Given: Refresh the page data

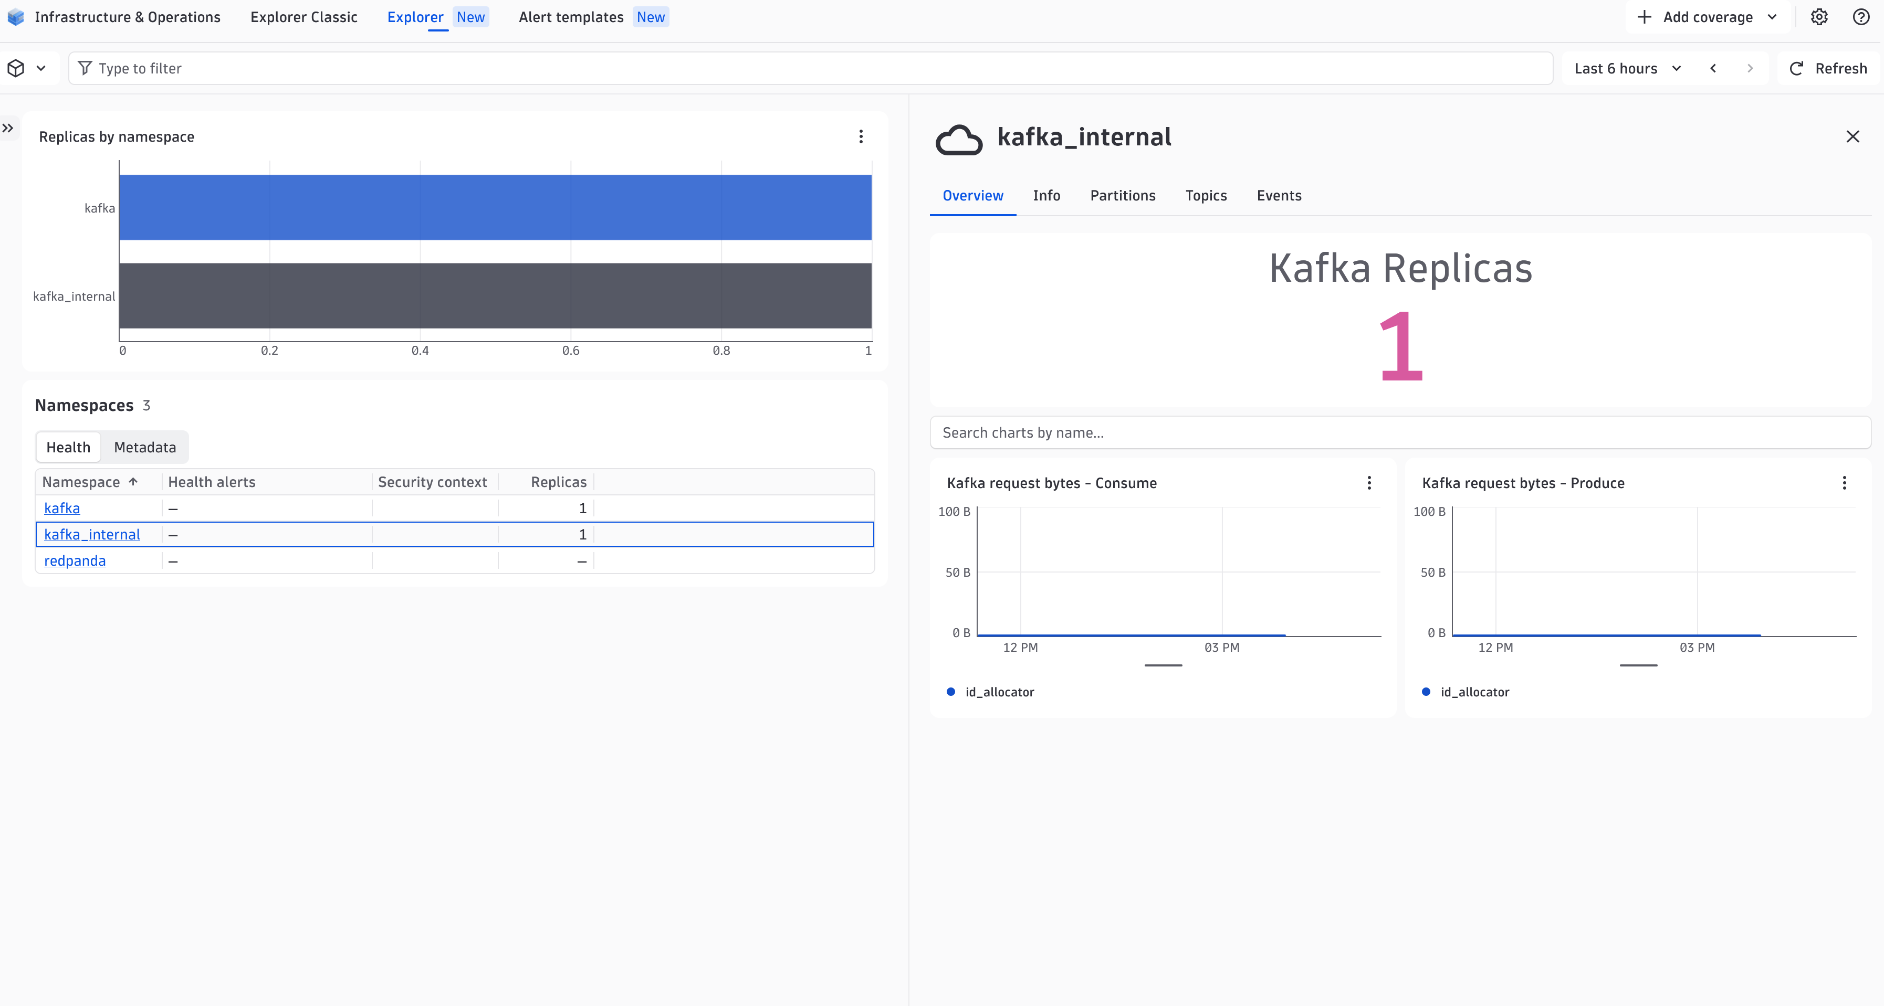Looking at the screenshot, I should tap(1828, 68).
